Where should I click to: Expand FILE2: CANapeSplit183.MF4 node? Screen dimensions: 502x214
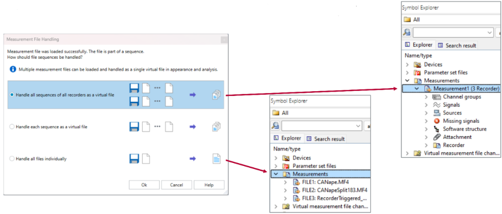click(286, 190)
